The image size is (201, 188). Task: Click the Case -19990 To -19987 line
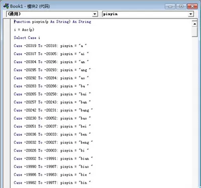click(53, 166)
